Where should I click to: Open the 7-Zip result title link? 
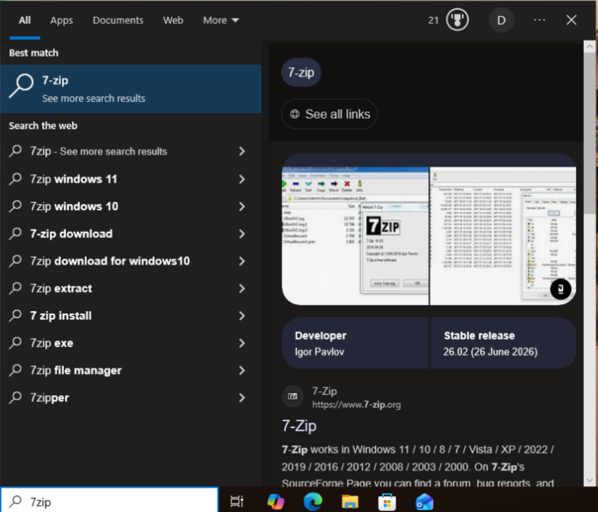click(x=299, y=426)
